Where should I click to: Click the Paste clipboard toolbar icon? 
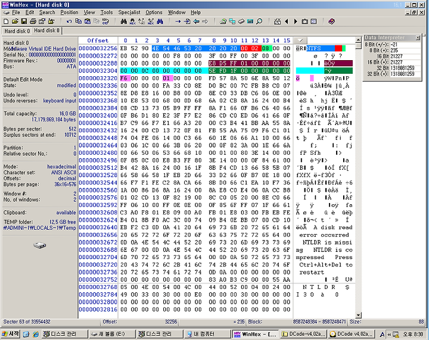pos(87,21)
